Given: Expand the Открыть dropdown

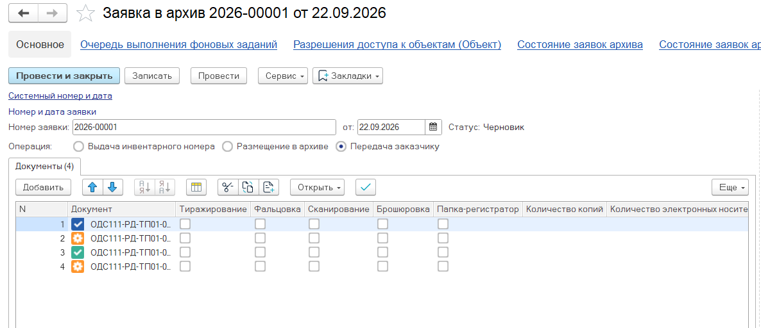Looking at the screenshot, I should point(318,187).
